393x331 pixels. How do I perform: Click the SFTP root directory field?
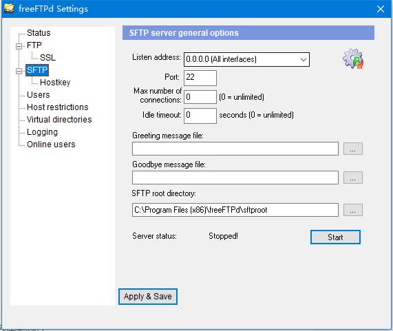tap(235, 210)
